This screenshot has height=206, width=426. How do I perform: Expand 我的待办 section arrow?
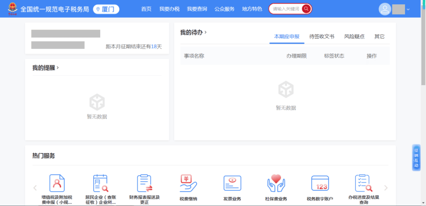coord(206,32)
